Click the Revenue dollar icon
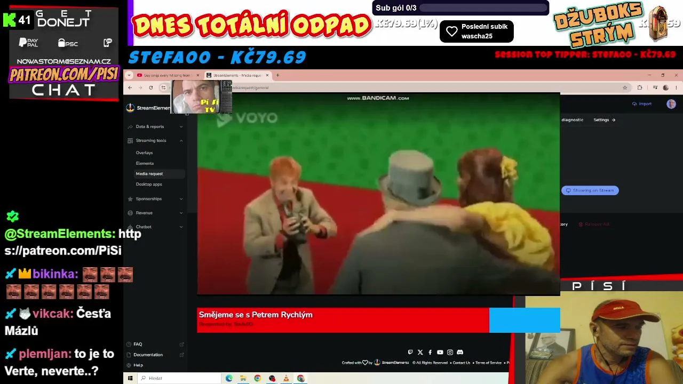The width and height of the screenshot is (683, 384). 130,213
